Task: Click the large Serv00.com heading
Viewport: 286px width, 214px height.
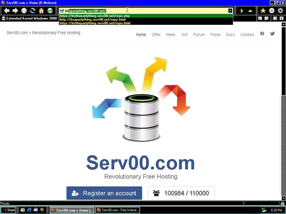Action: [x=140, y=162]
